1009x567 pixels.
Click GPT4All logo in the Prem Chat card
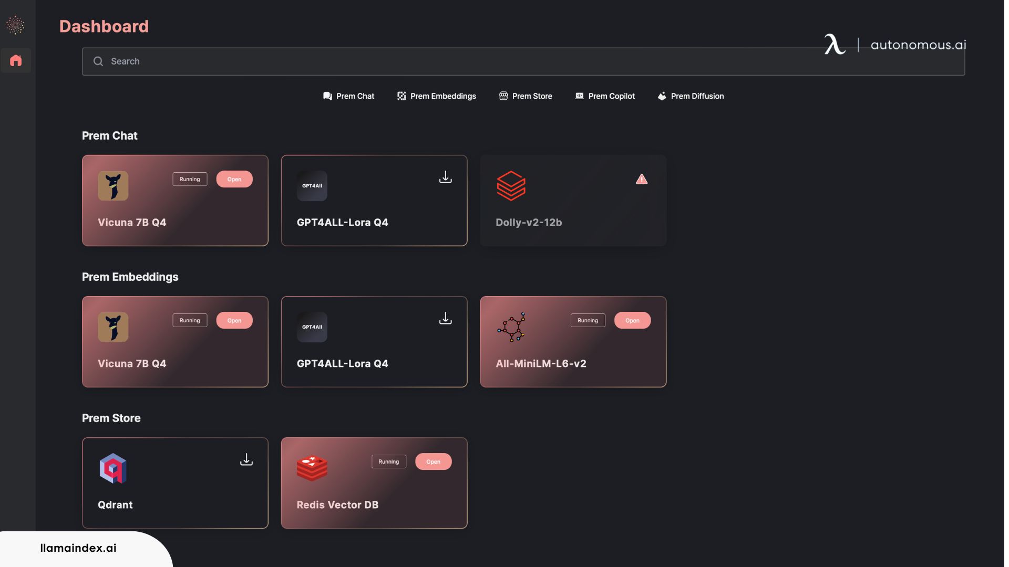(x=312, y=186)
